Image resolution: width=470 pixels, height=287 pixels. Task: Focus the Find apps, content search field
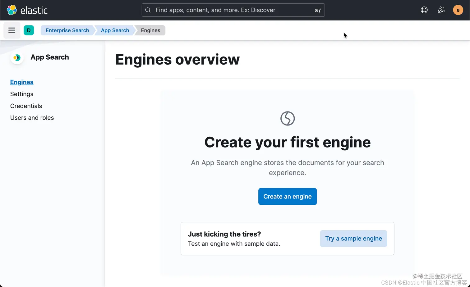coord(233,10)
